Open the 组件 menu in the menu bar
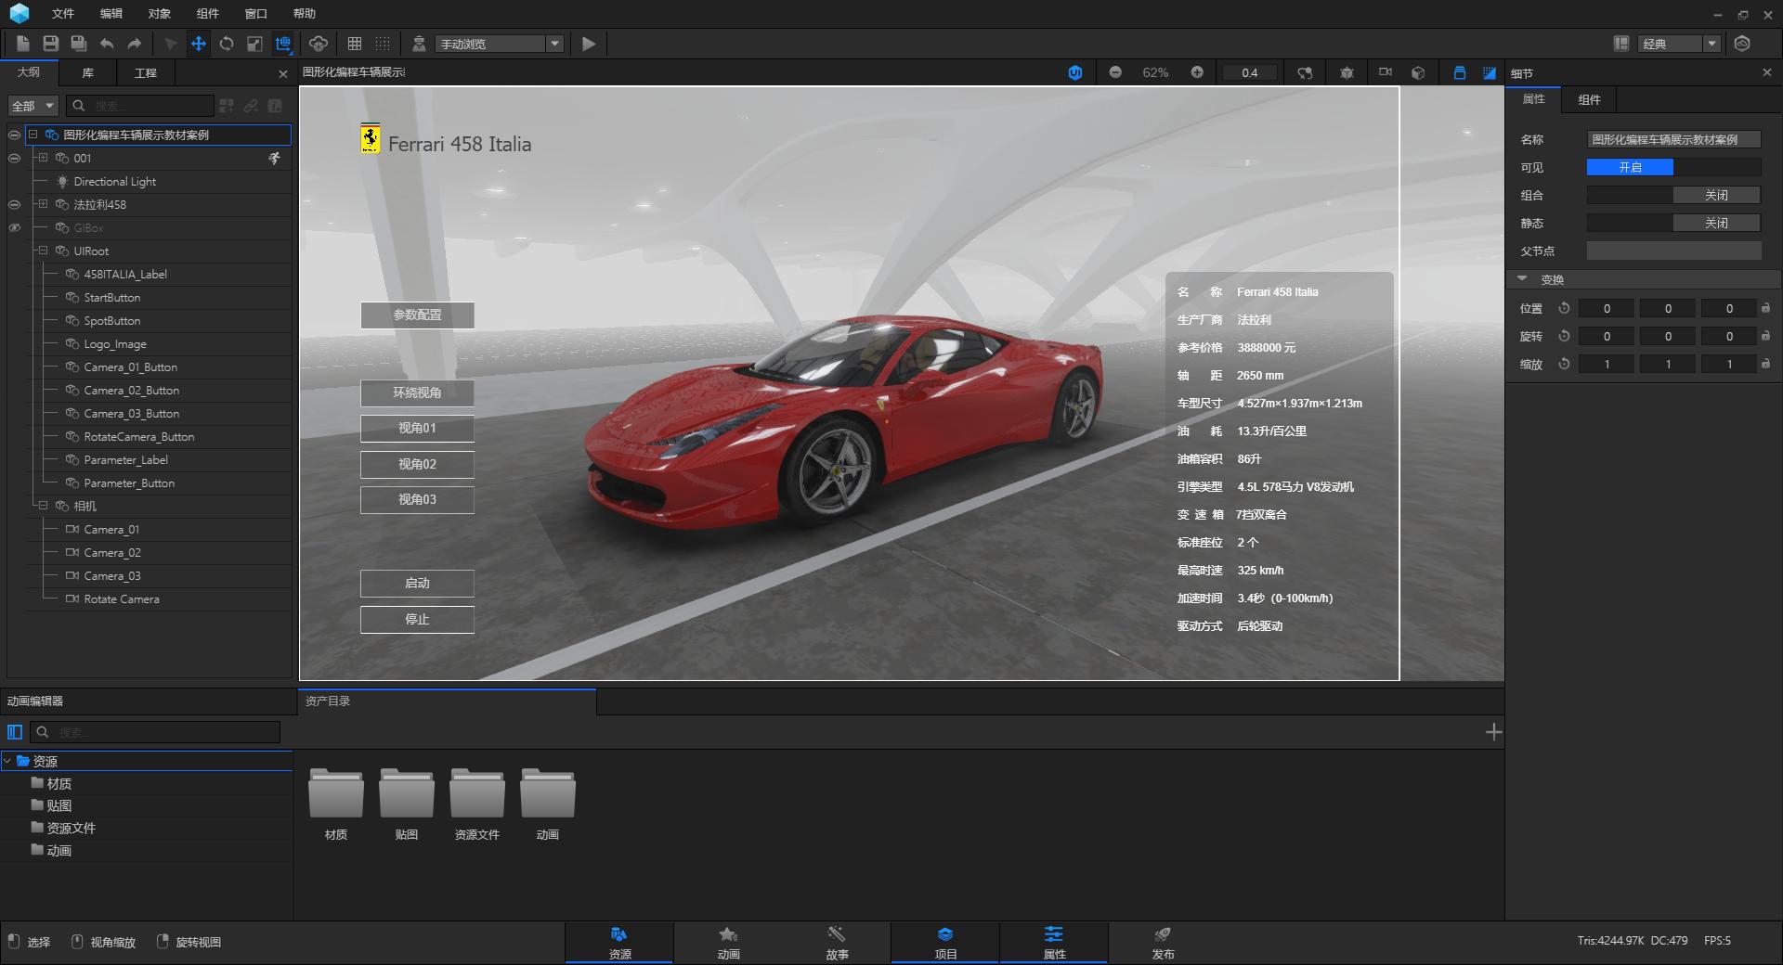 coord(208,13)
